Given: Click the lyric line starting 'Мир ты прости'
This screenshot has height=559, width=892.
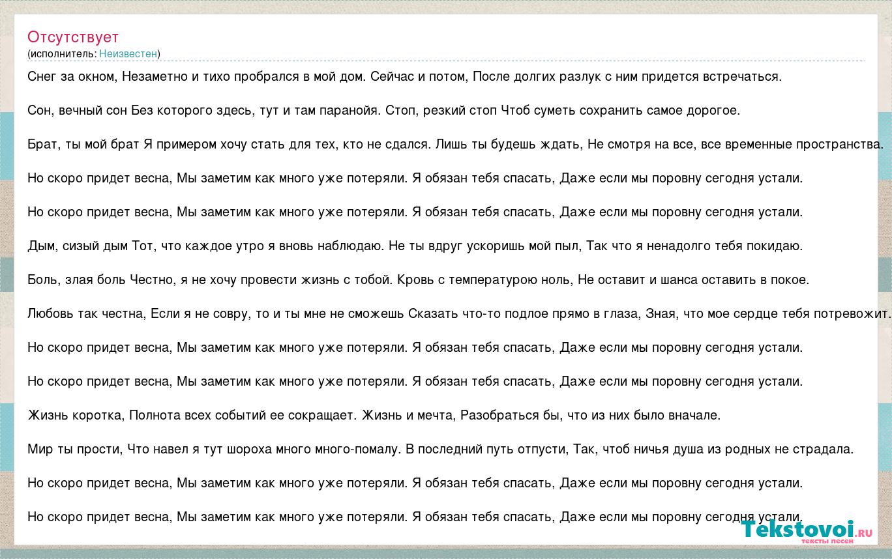Looking at the screenshot, I should coord(441,449).
